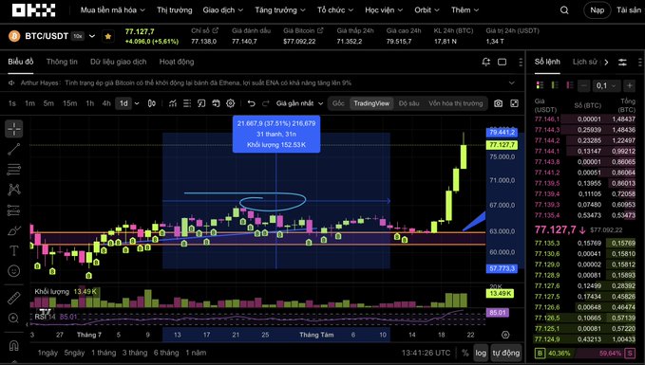Open chart panel three-dot menu
Viewport: 645px width, 365px height.
(521, 62)
